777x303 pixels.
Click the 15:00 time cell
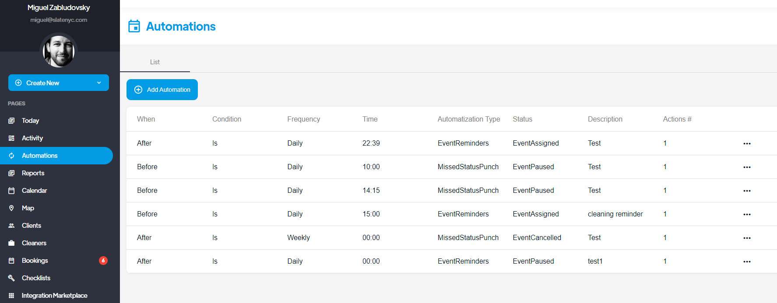[371, 214]
